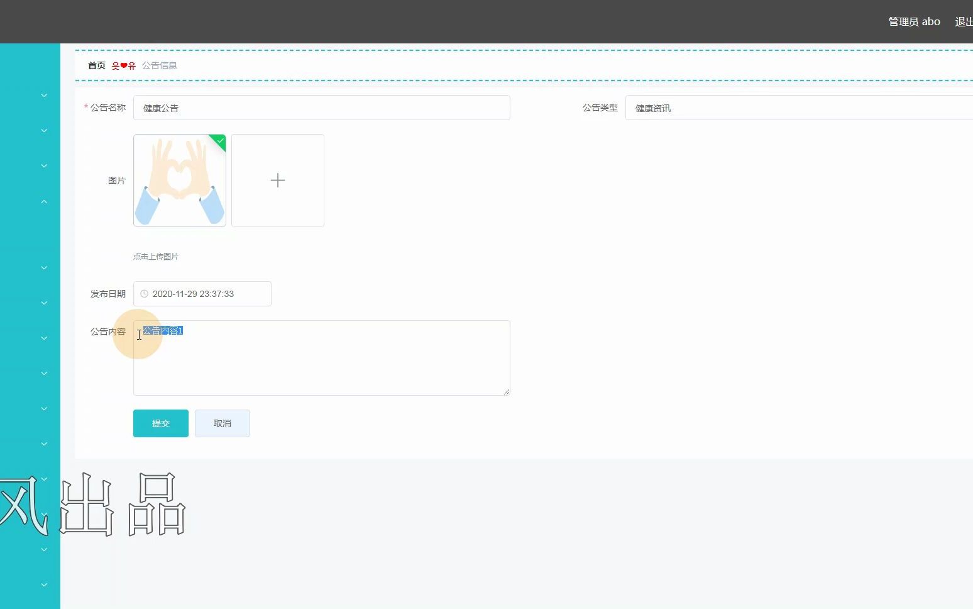The height and width of the screenshot is (609, 973).
Task: Click the 提交 submit button
Action: click(x=160, y=423)
